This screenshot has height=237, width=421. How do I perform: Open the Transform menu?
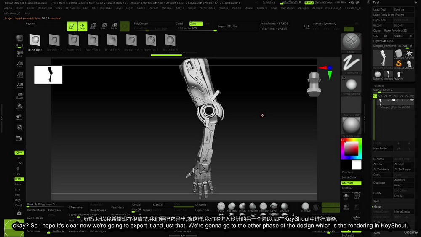pyautogui.click(x=287, y=8)
